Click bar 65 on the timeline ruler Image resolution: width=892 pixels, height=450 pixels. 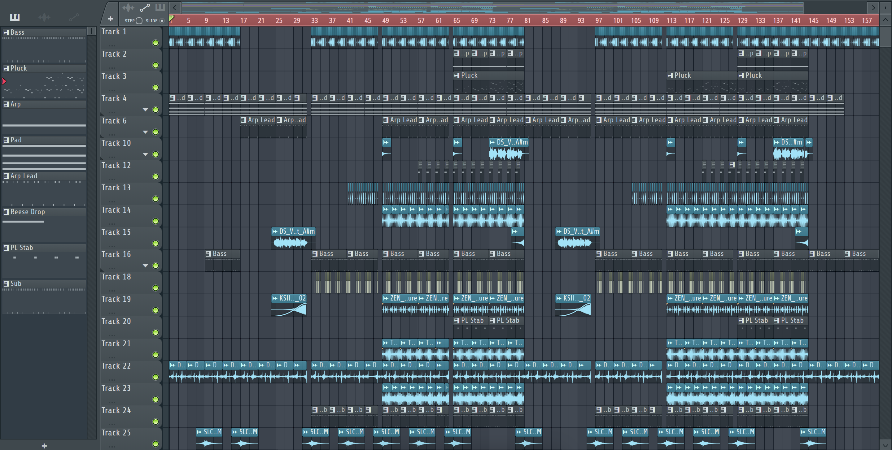coord(457,20)
